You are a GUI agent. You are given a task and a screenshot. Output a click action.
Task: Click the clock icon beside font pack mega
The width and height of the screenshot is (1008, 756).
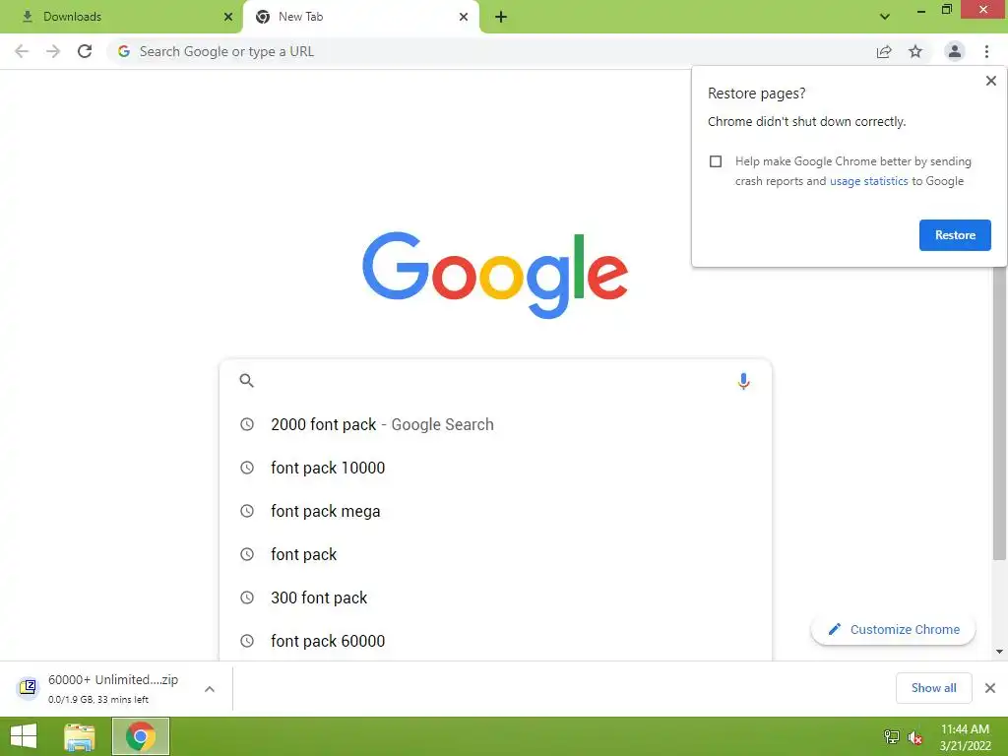247,511
